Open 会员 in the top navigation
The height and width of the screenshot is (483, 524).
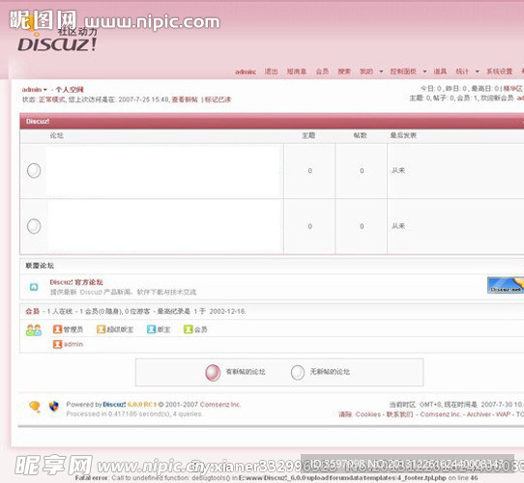click(x=322, y=71)
